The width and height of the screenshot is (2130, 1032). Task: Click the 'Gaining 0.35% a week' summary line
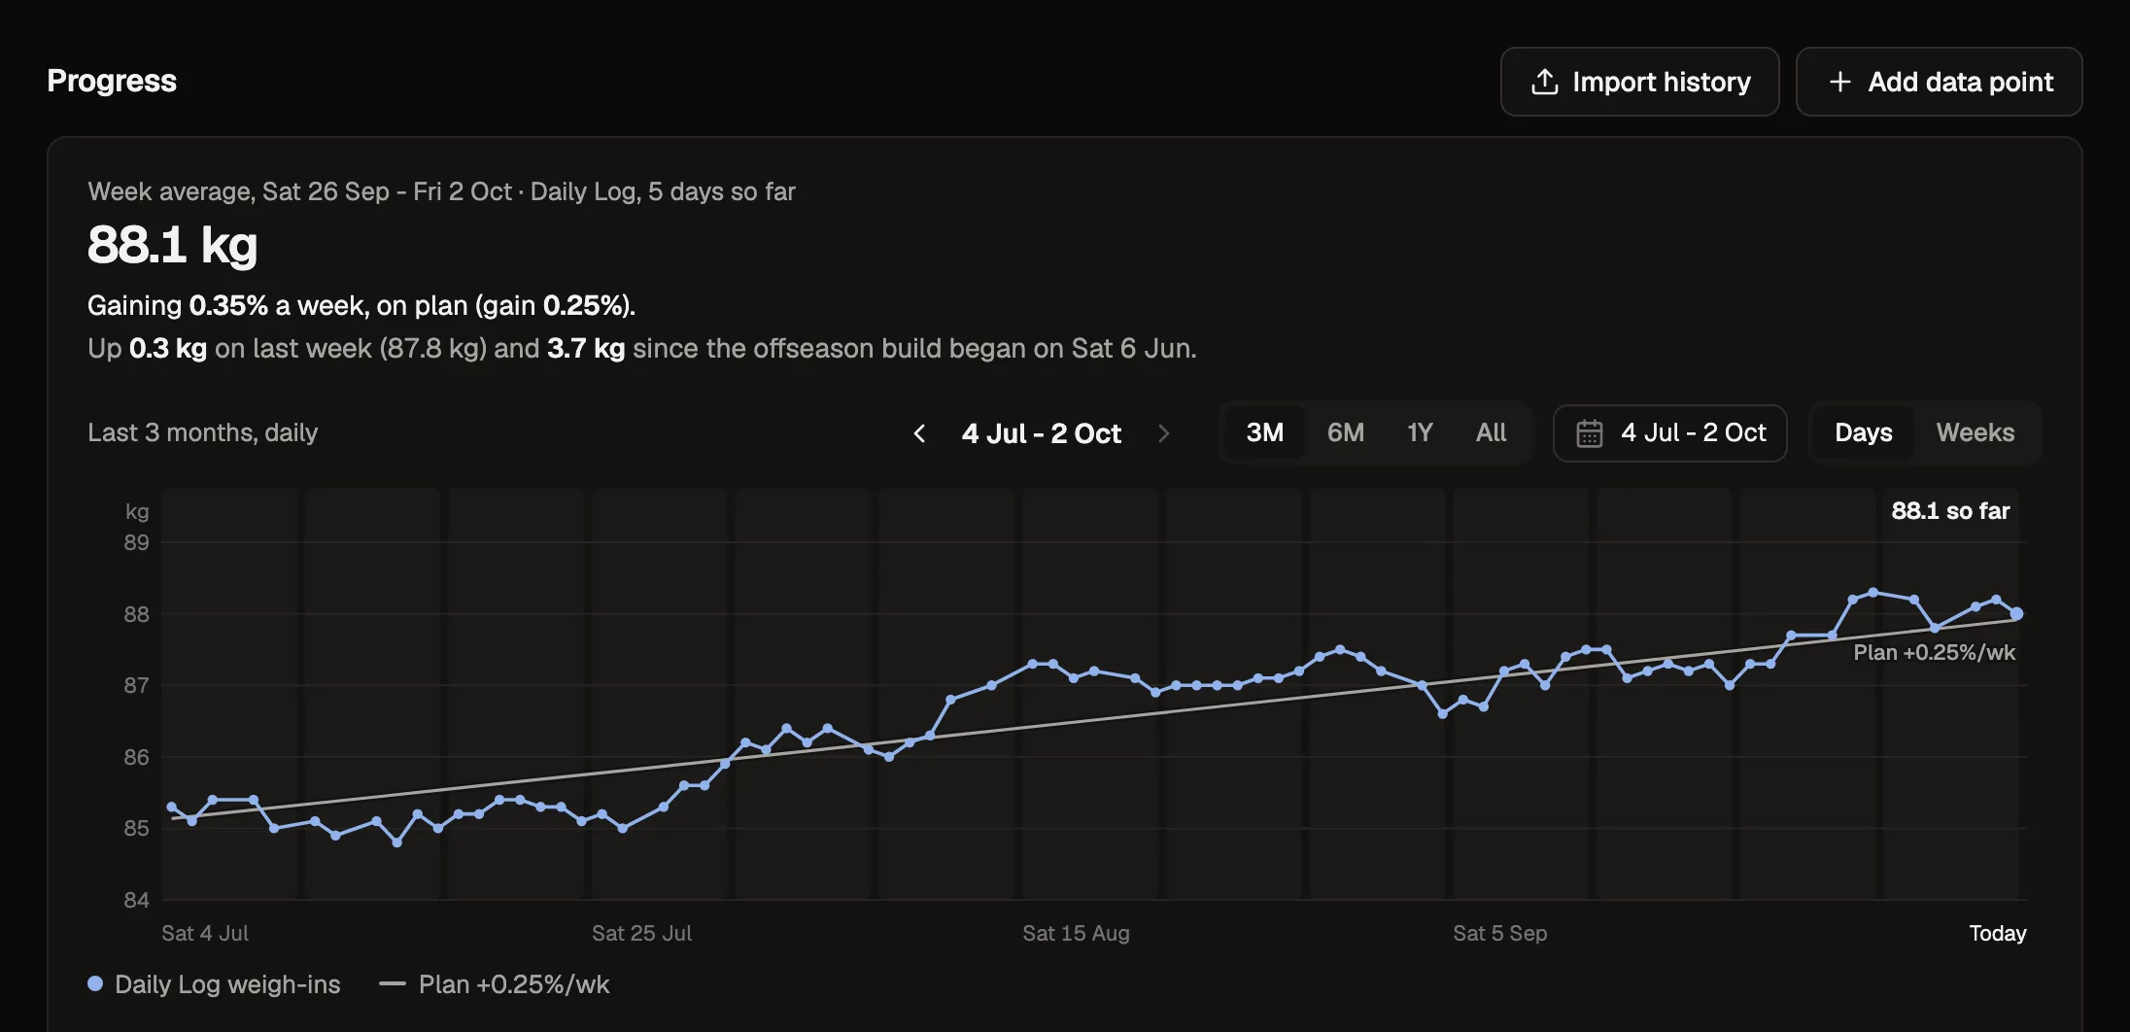coord(361,305)
